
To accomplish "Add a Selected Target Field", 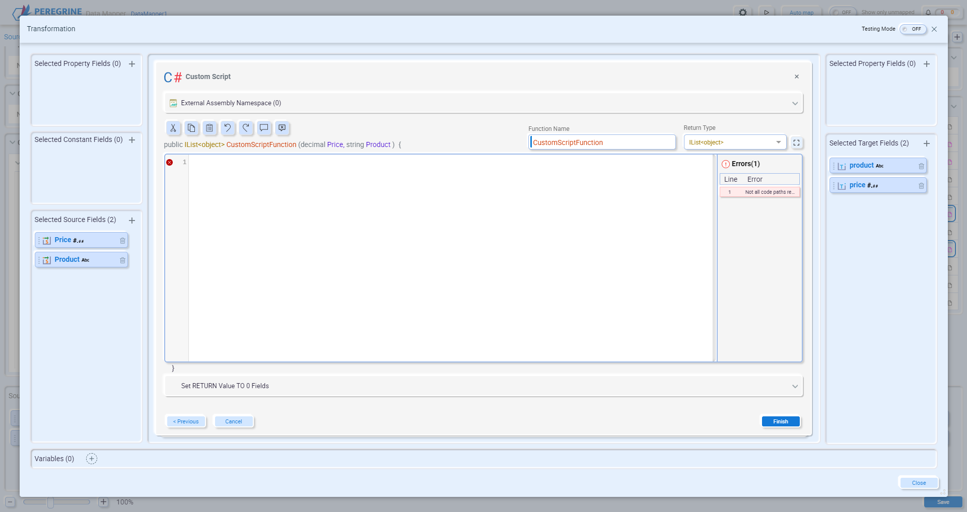I will coord(927,143).
